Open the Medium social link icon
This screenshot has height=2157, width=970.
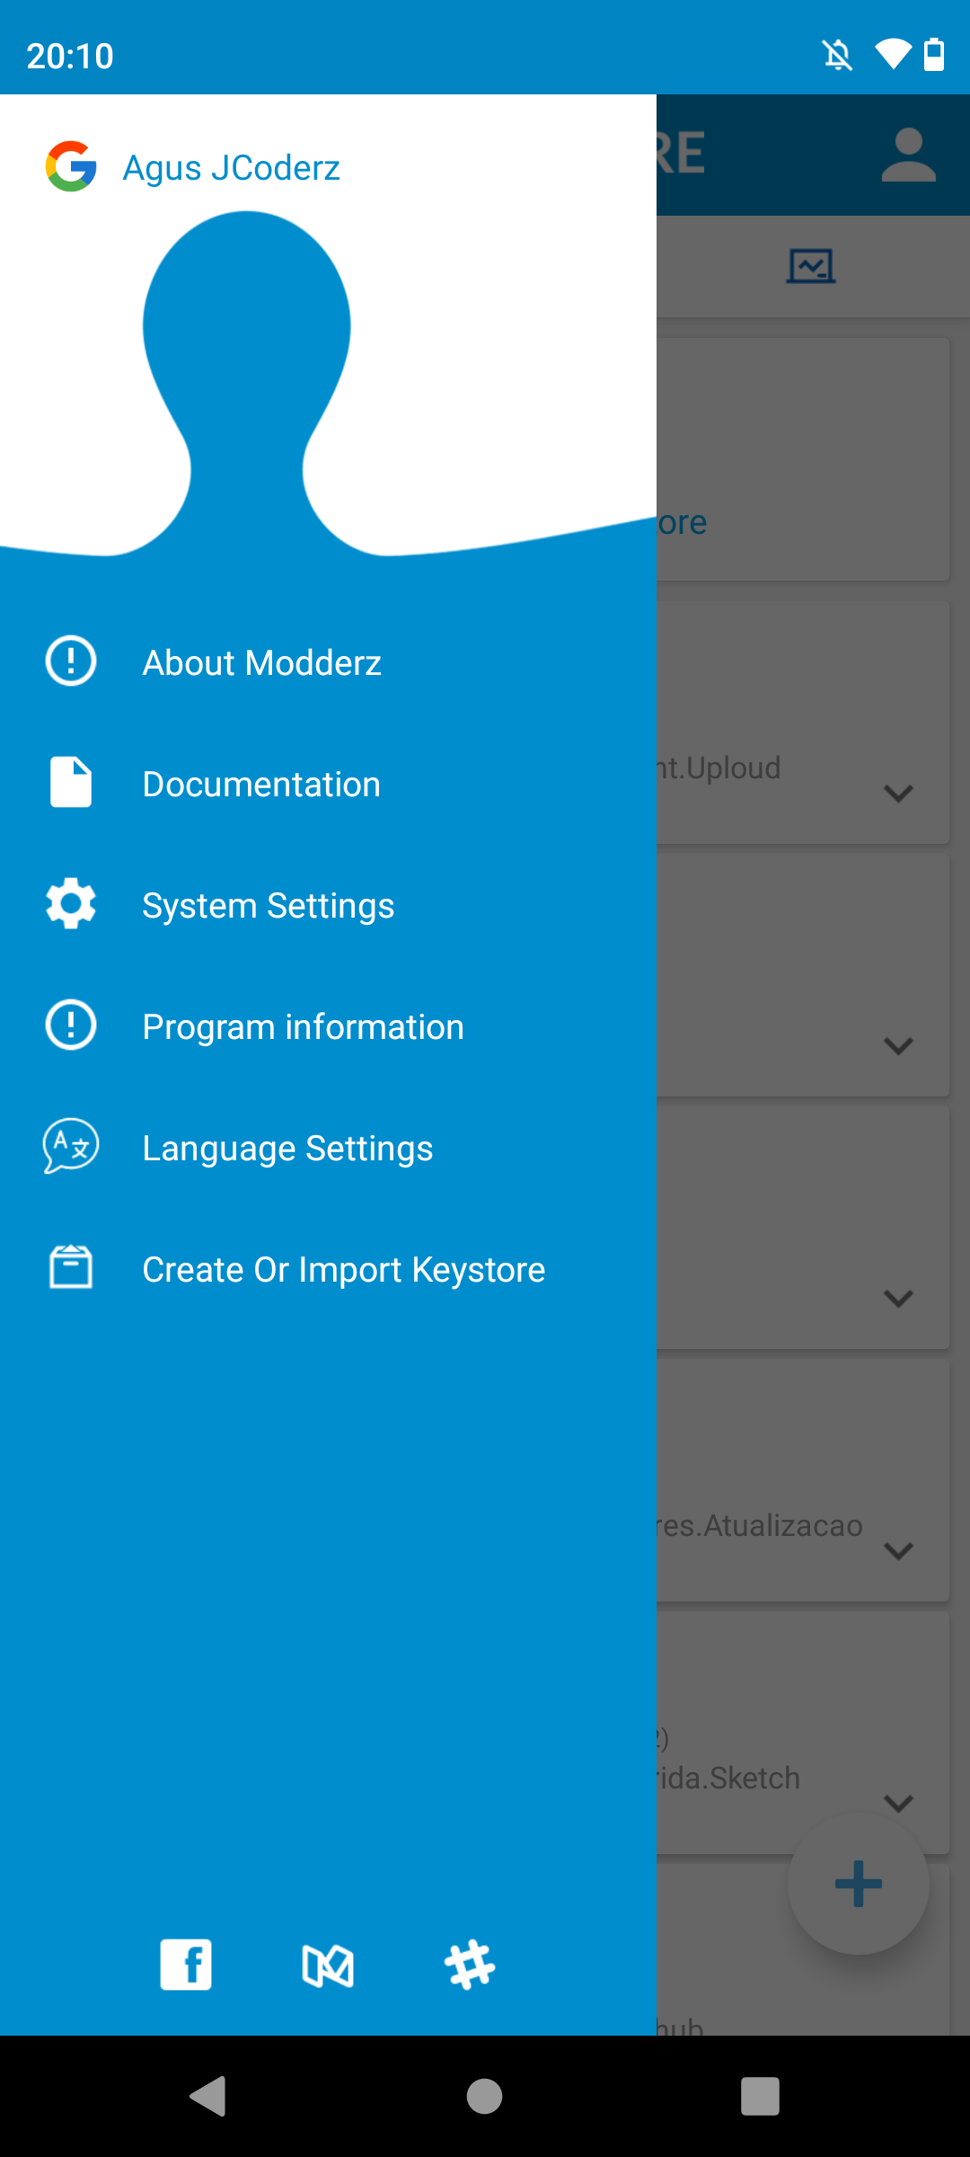328,1966
